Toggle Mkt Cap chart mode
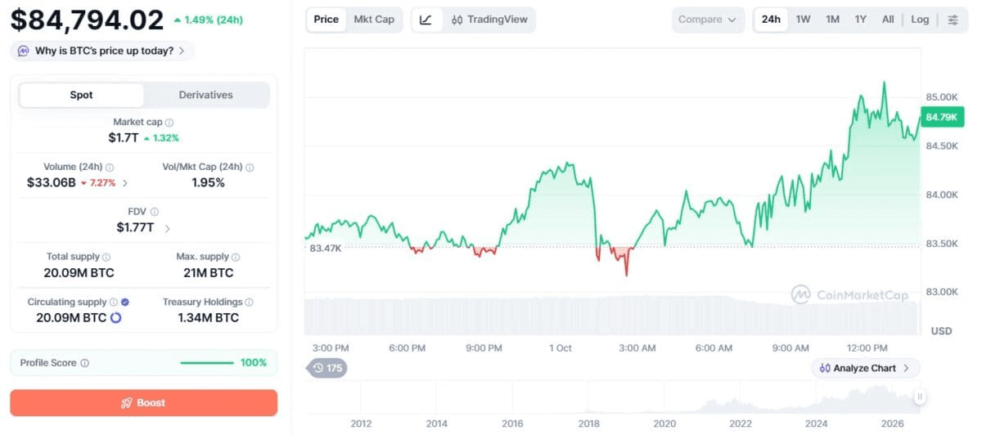Image resolution: width=982 pixels, height=435 pixels. click(x=374, y=20)
